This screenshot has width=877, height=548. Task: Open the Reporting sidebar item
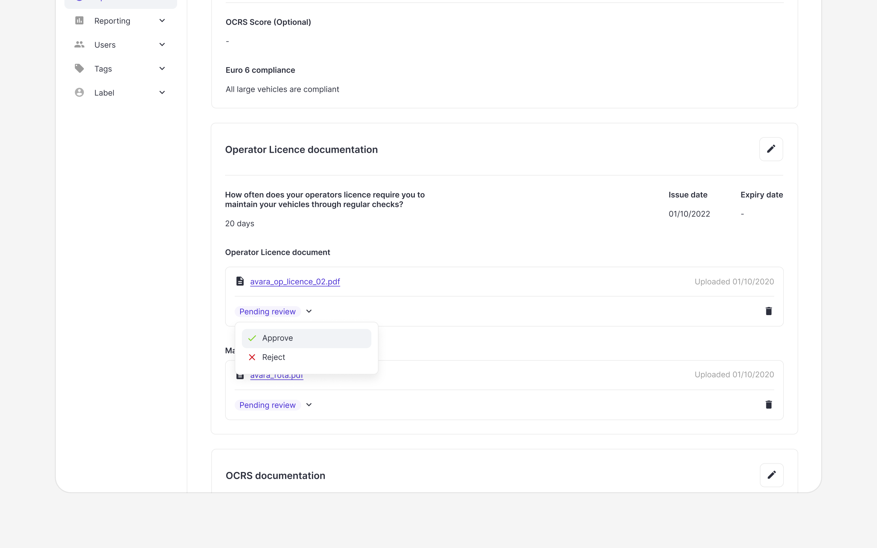120,21
